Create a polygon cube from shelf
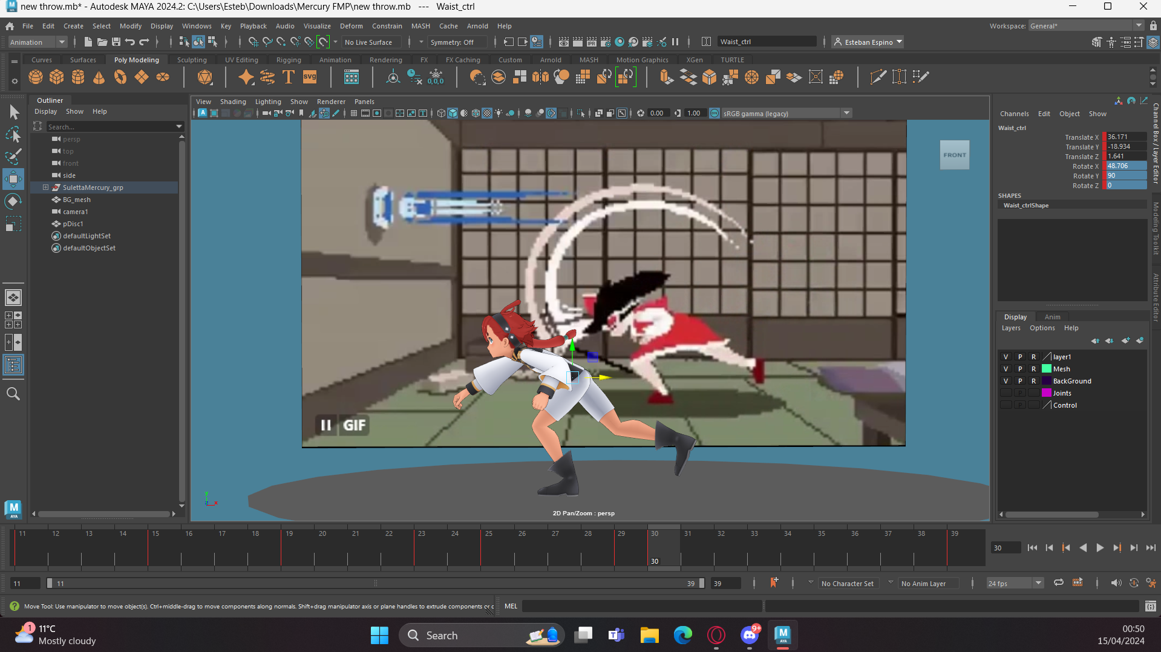 pos(57,77)
